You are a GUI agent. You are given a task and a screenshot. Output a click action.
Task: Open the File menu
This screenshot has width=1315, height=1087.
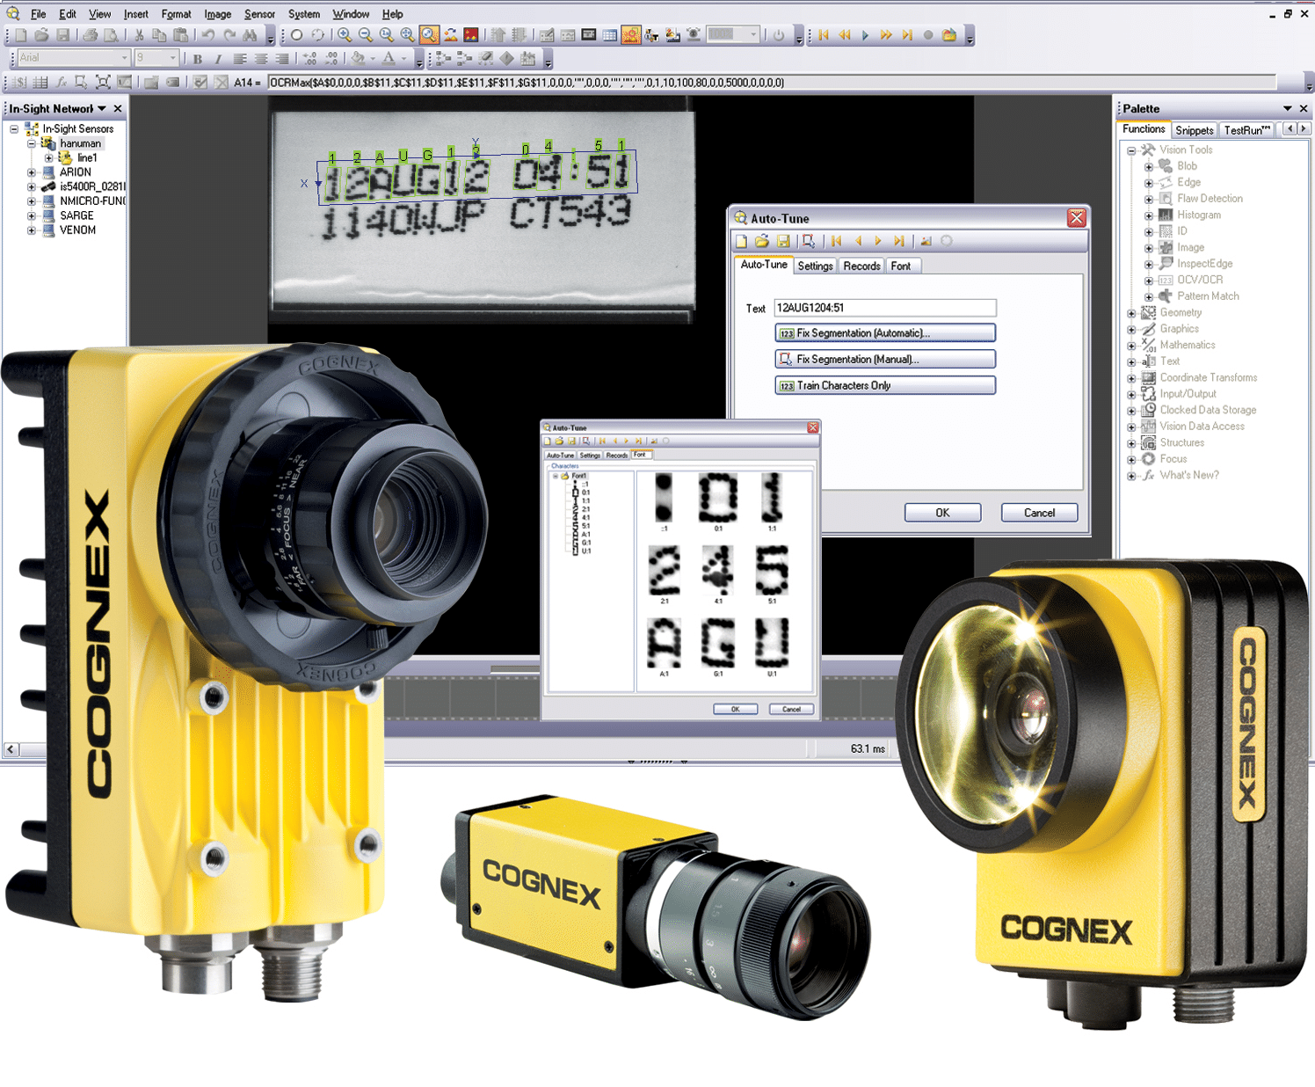[x=39, y=14]
